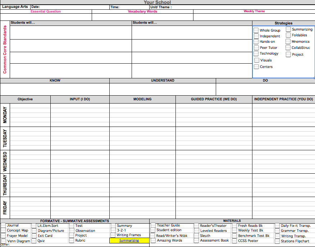Select the Stations Flipchart checkbox

tap(277, 241)
